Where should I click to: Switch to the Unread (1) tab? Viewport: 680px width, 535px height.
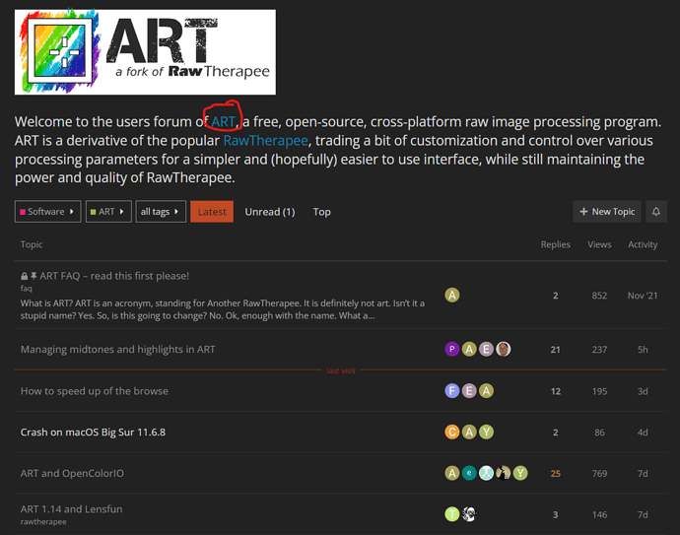tap(269, 212)
